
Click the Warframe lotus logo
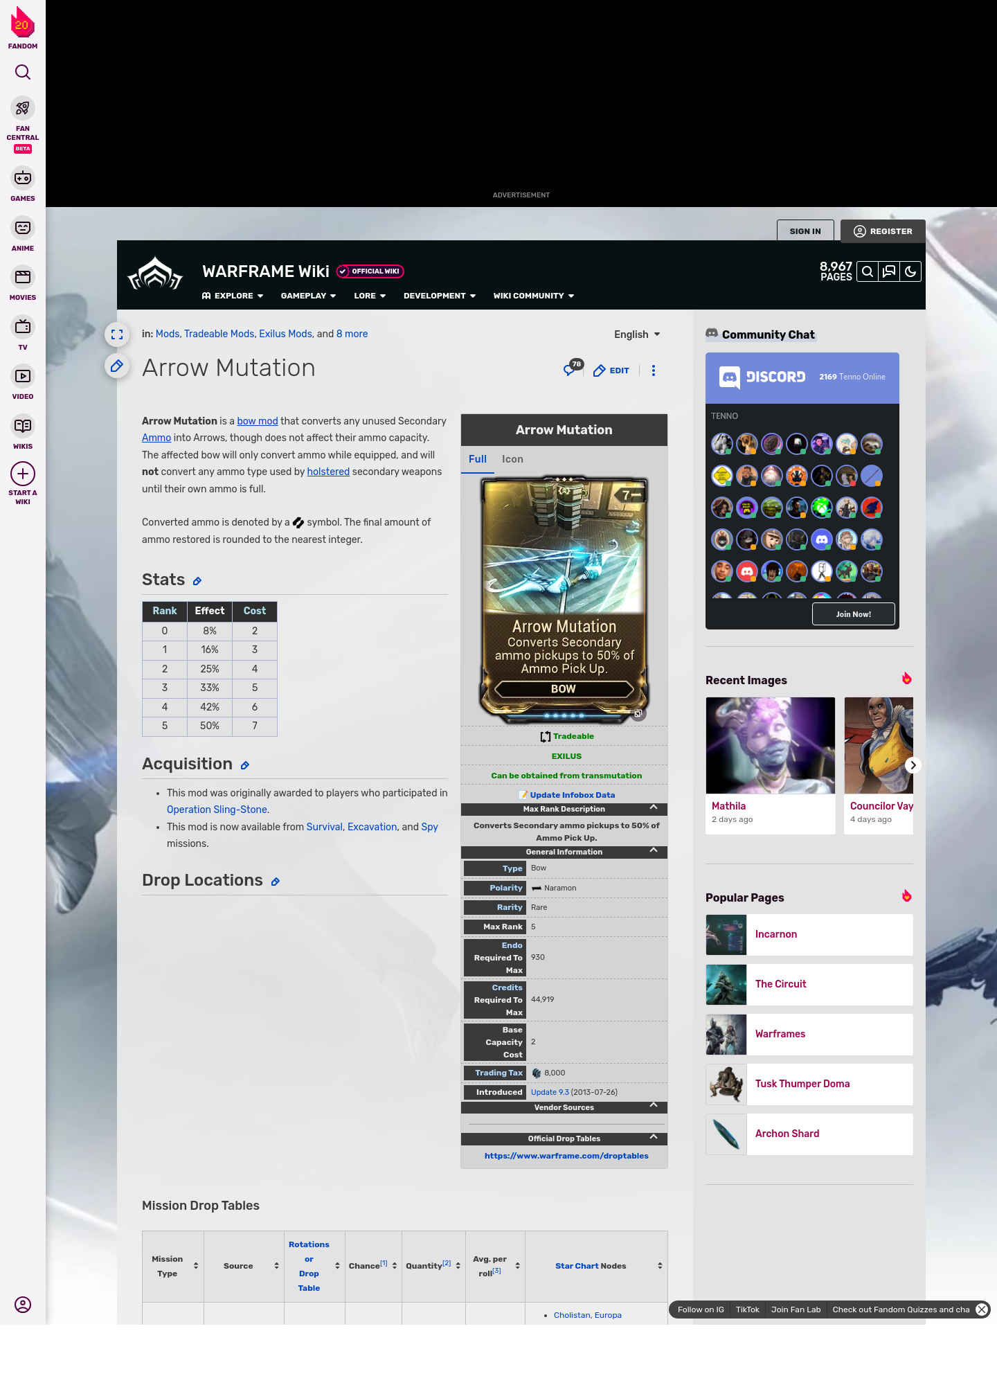(x=155, y=274)
